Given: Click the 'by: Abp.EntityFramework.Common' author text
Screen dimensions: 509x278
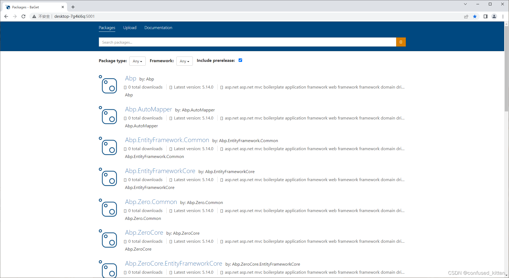Looking at the screenshot, I should [245, 141].
